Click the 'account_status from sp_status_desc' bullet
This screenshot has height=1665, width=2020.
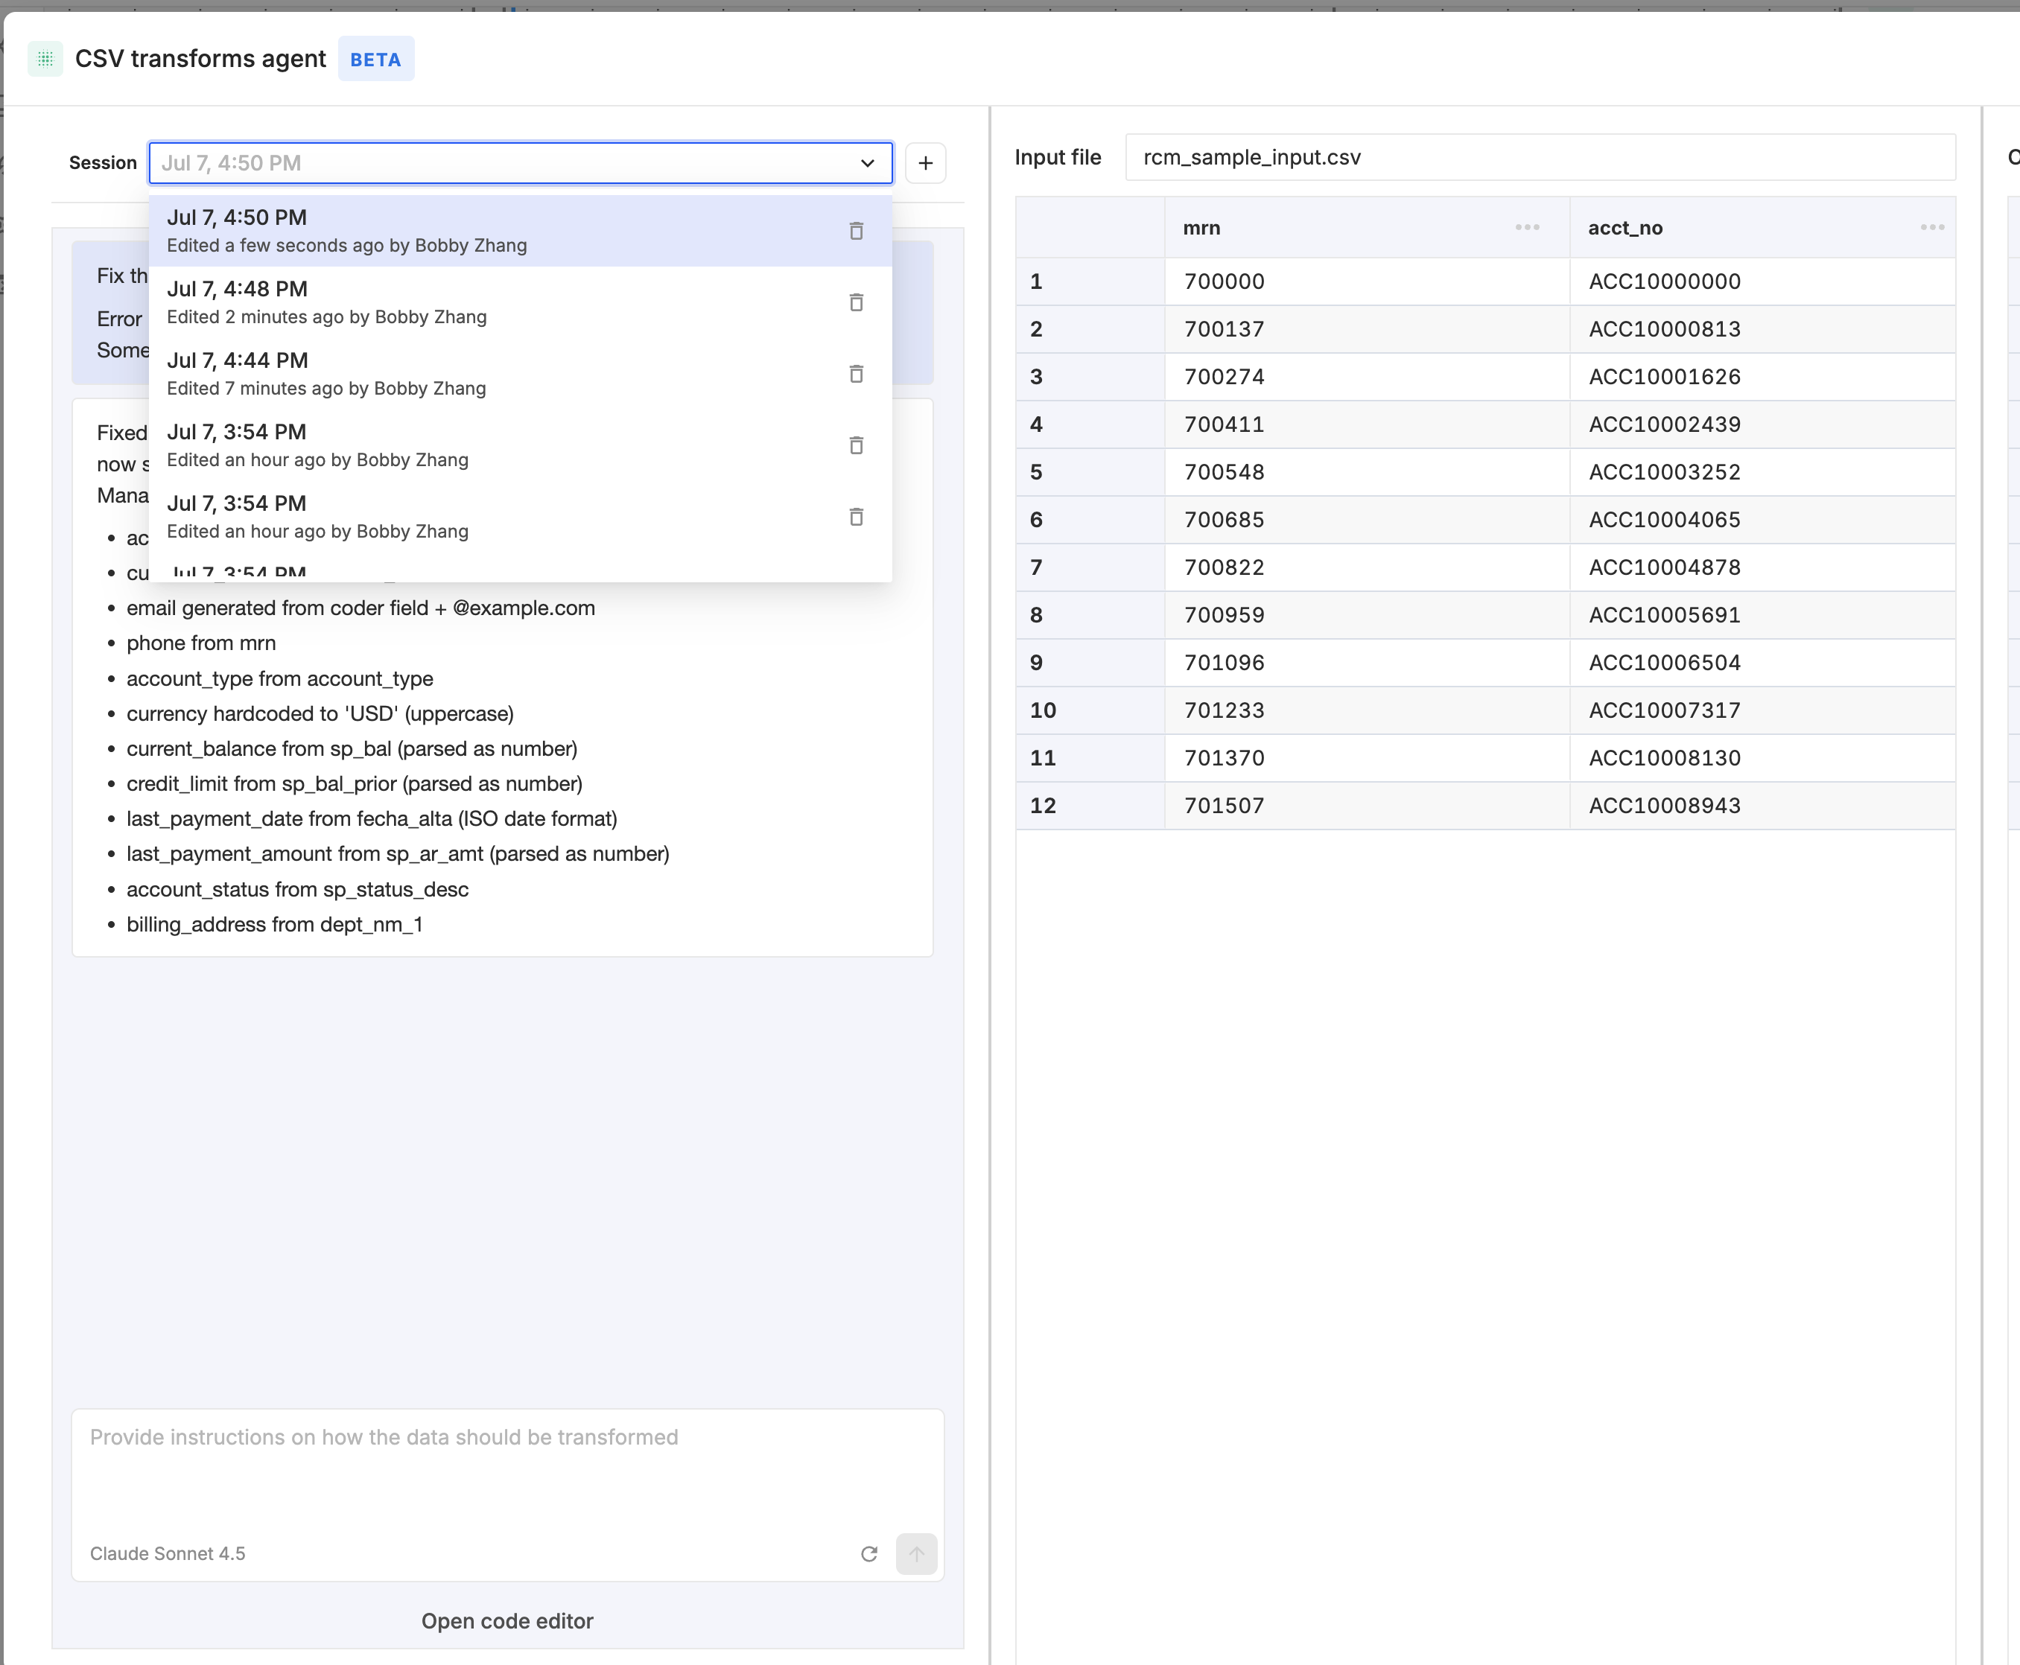pyautogui.click(x=297, y=889)
